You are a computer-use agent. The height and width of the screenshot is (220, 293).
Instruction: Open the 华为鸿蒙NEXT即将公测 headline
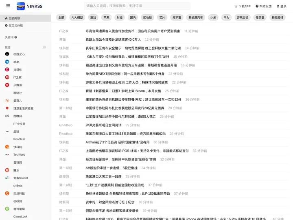point(125,74)
